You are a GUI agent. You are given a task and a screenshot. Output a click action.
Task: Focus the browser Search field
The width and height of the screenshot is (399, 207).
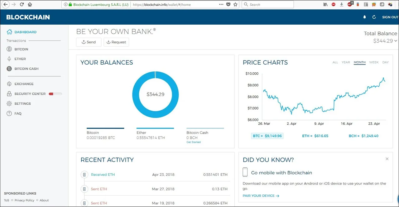coord(268,5)
